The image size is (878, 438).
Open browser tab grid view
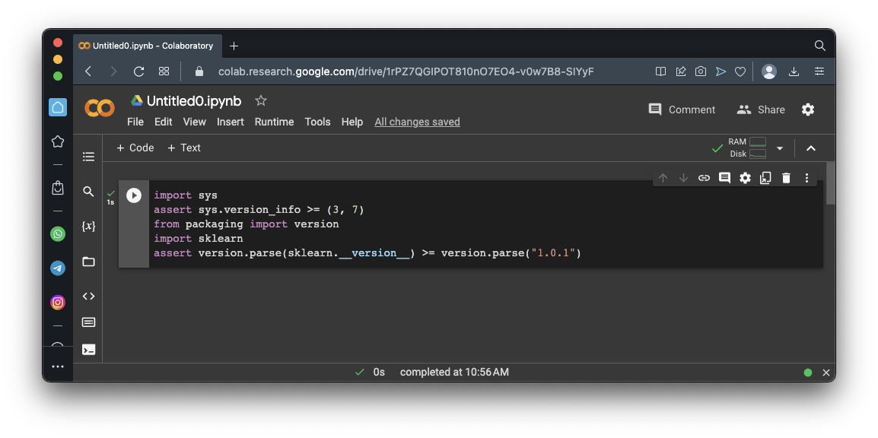[x=164, y=71]
